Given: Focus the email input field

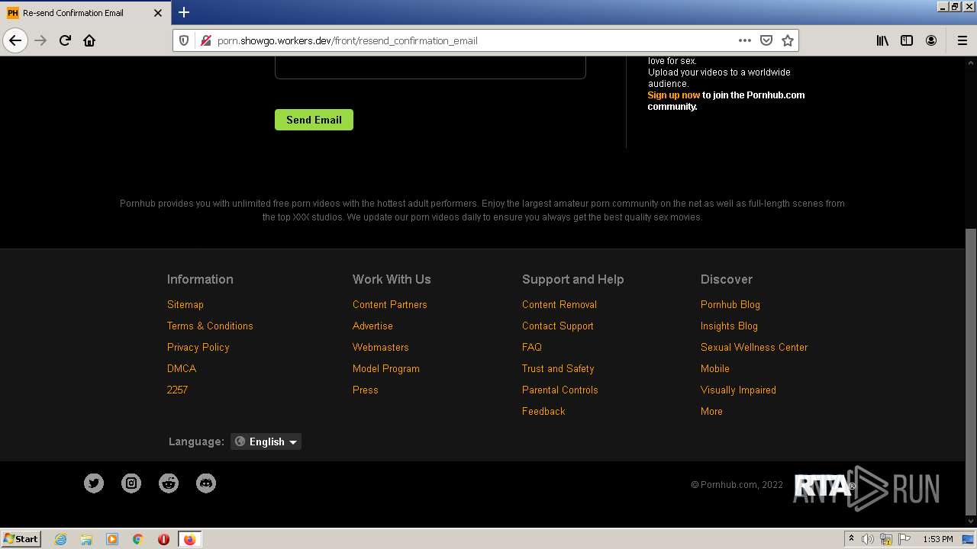Looking at the screenshot, I should (430, 67).
